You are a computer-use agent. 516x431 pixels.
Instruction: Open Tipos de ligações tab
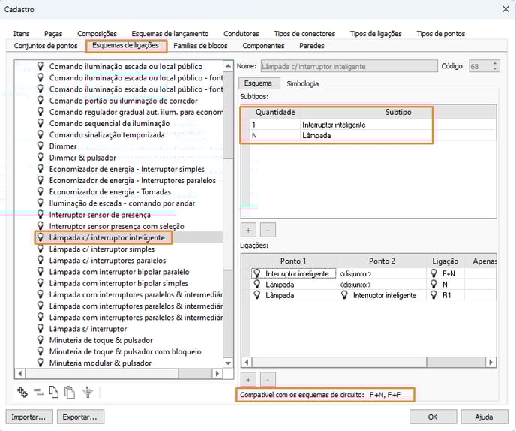[x=376, y=34]
